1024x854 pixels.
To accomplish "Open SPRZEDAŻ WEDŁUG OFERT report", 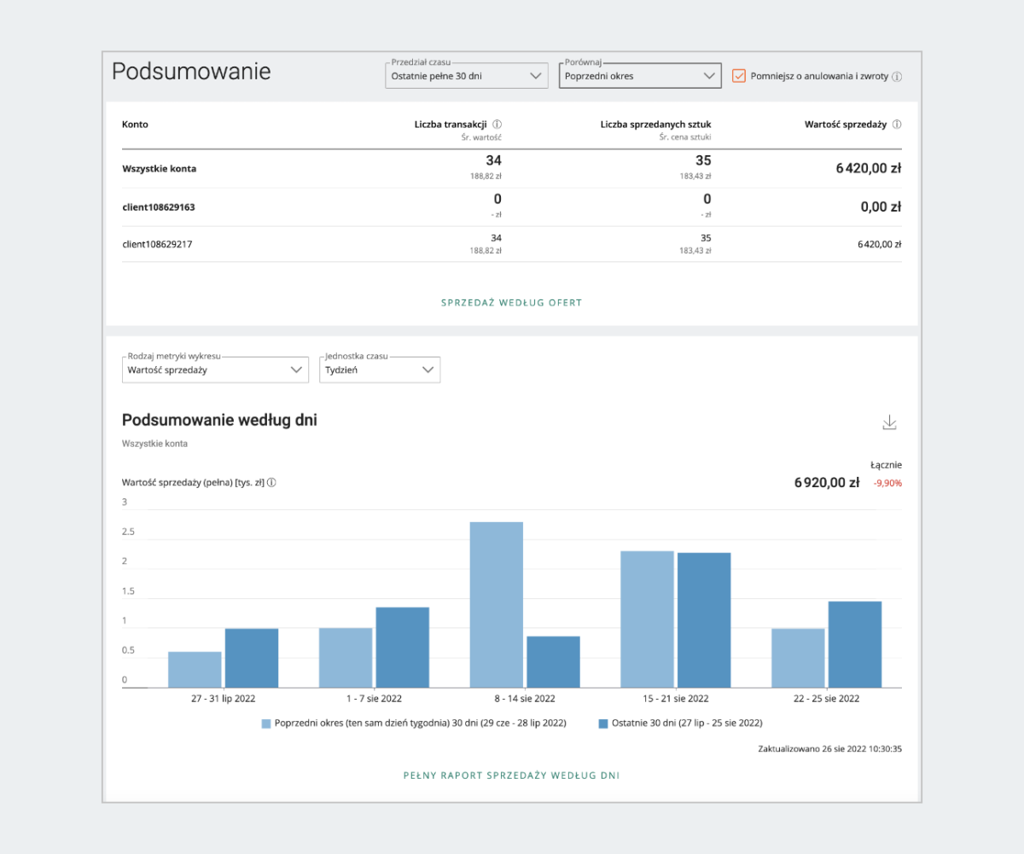I will coord(510,302).
